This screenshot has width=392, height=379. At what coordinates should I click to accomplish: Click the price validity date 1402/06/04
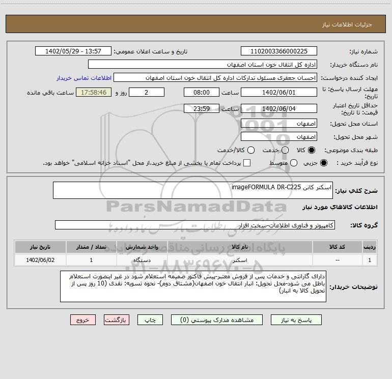tap(279, 108)
